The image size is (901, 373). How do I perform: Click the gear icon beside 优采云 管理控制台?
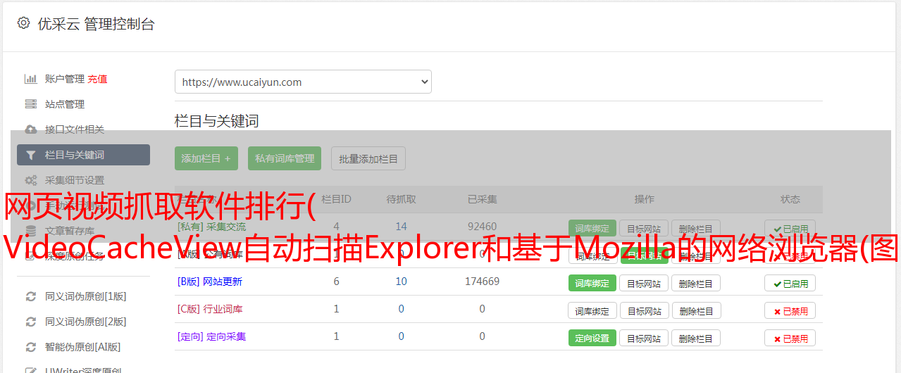click(x=23, y=23)
